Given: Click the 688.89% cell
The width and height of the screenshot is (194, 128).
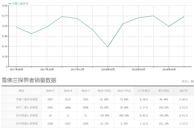Looking at the screenshot, I should click(x=124, y=116).
